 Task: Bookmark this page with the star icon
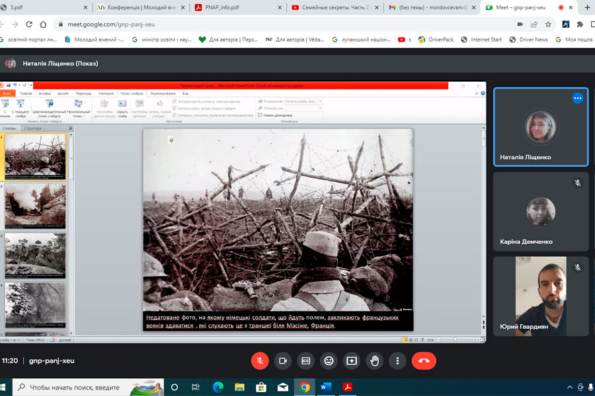click(548, 24)
